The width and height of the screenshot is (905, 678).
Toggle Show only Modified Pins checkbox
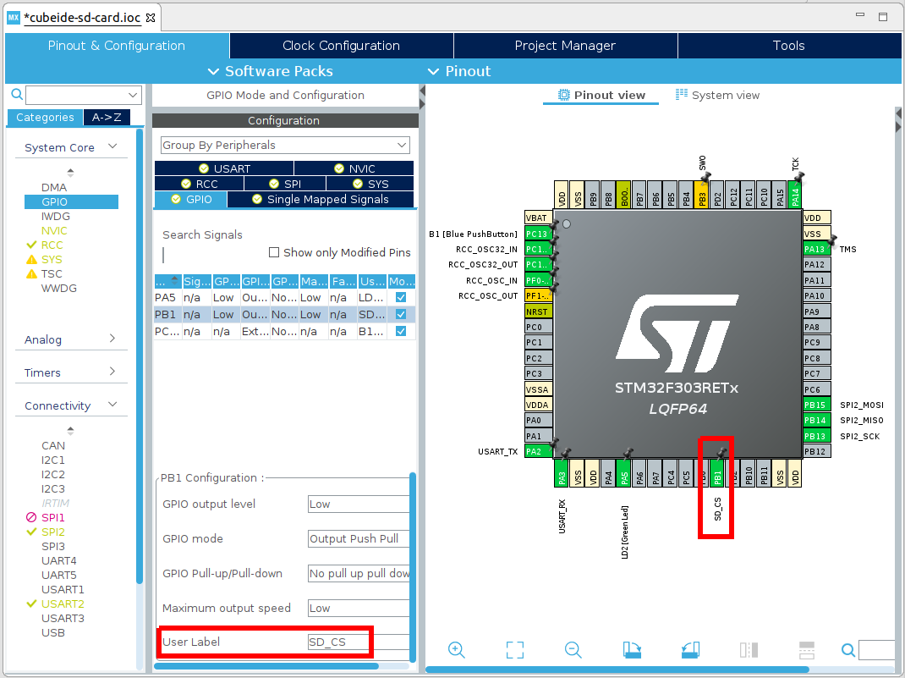(x=274, y=252)
